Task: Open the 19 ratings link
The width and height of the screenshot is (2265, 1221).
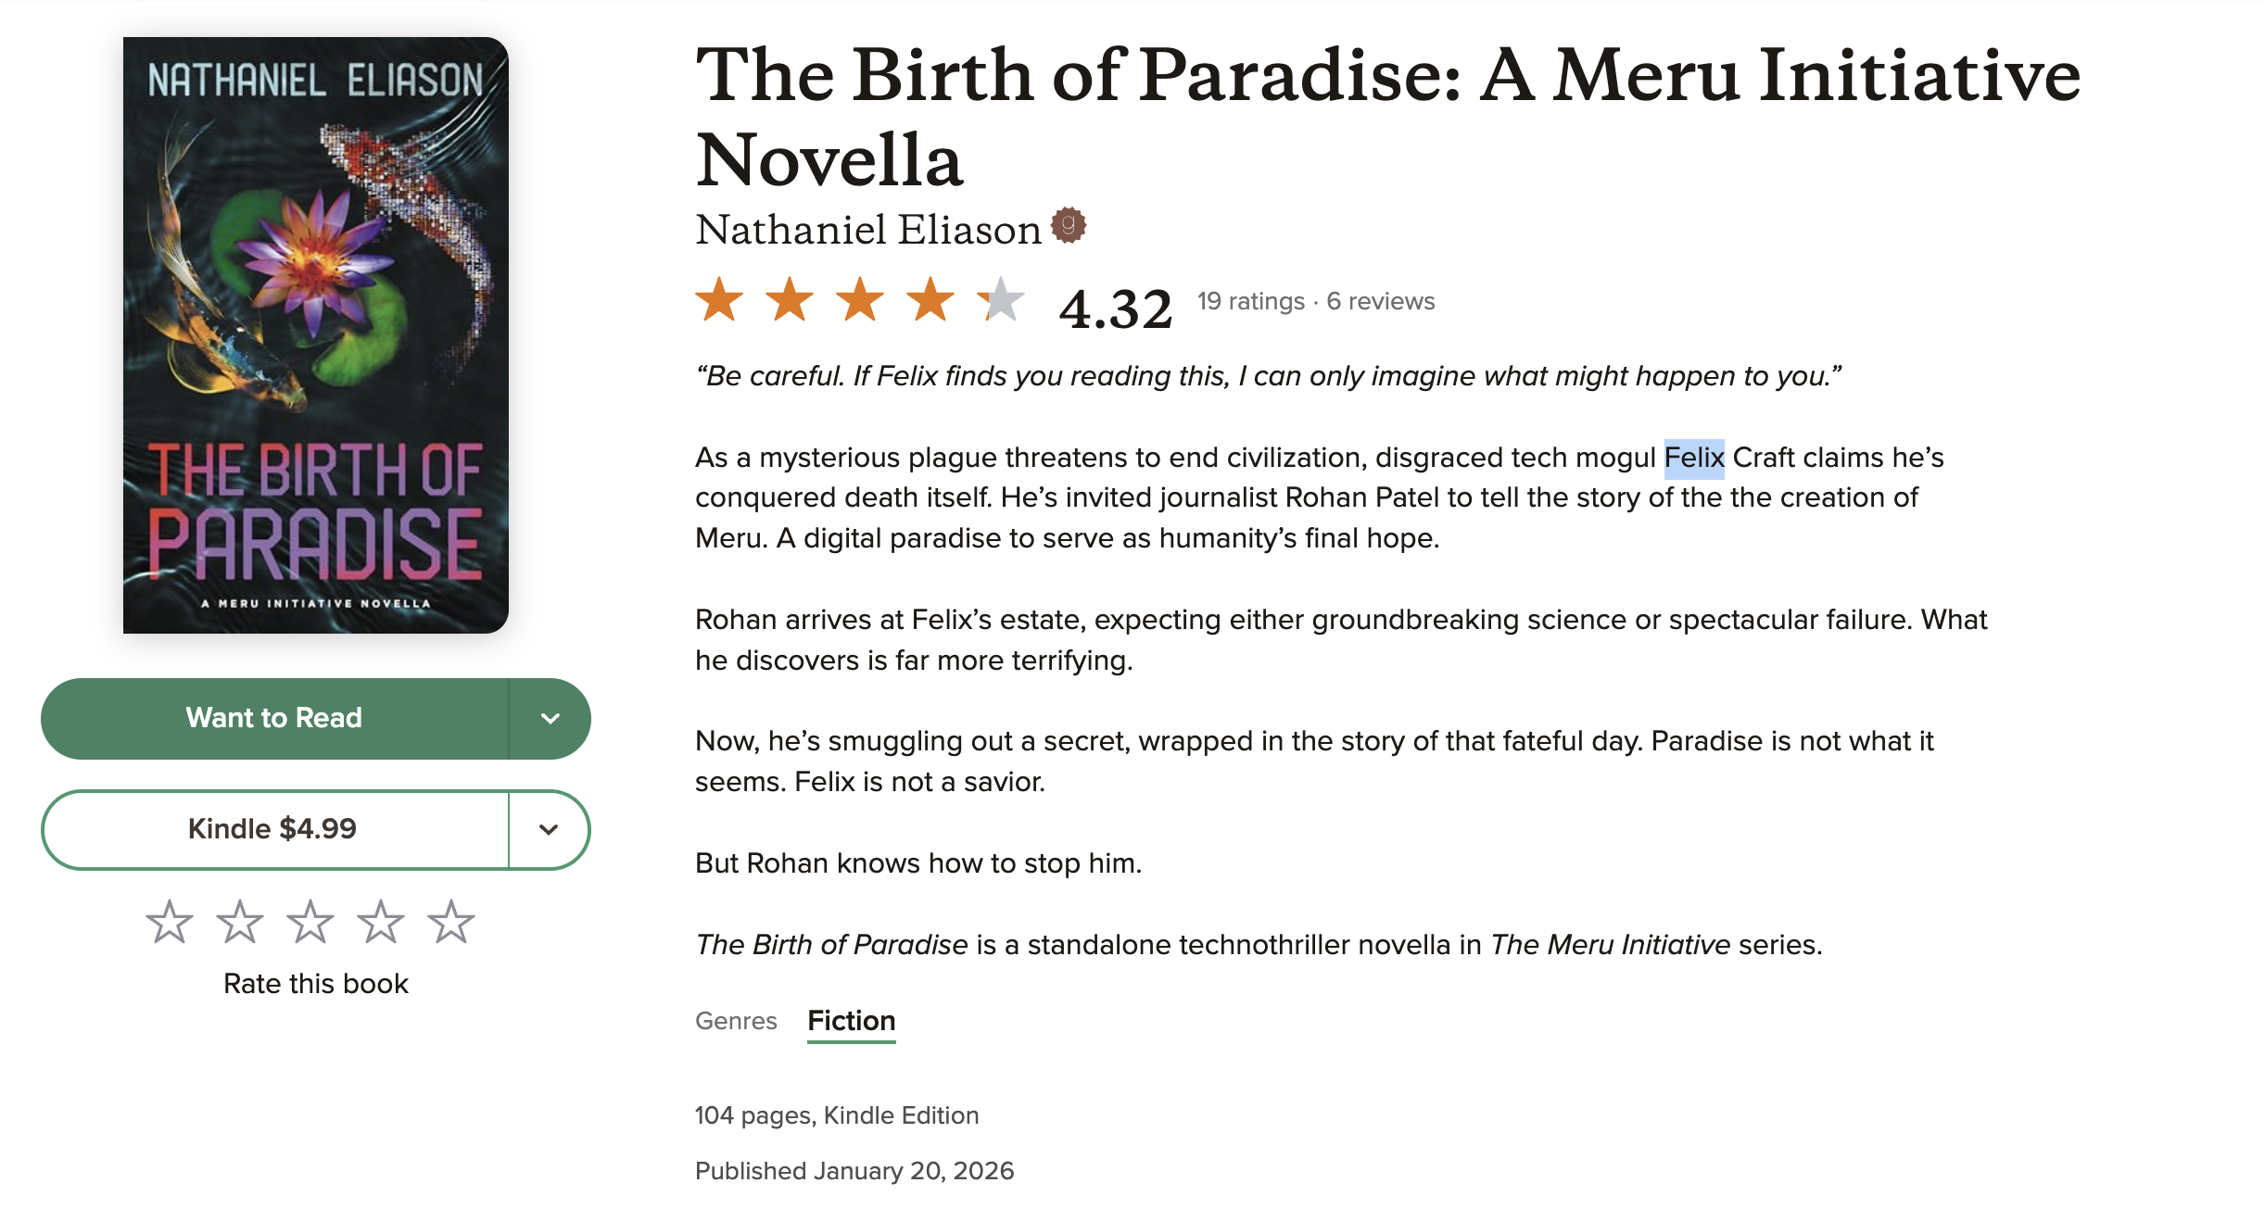Action: [x=1250, y=301]
